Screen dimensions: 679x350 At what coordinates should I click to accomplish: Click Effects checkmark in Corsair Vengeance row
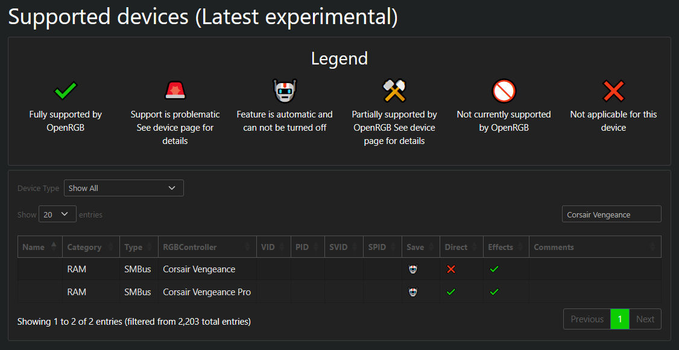(494, 269)
